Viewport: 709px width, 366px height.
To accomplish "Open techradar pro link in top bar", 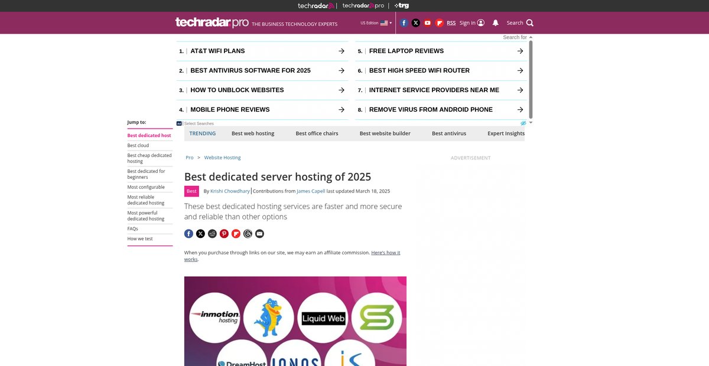I will pyautogui.click(x=363, y=5).
